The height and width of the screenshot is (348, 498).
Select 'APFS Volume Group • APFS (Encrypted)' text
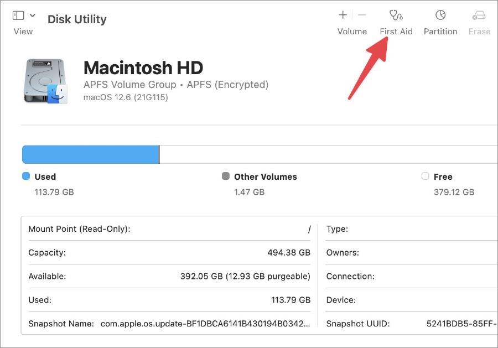coord(176,85)
